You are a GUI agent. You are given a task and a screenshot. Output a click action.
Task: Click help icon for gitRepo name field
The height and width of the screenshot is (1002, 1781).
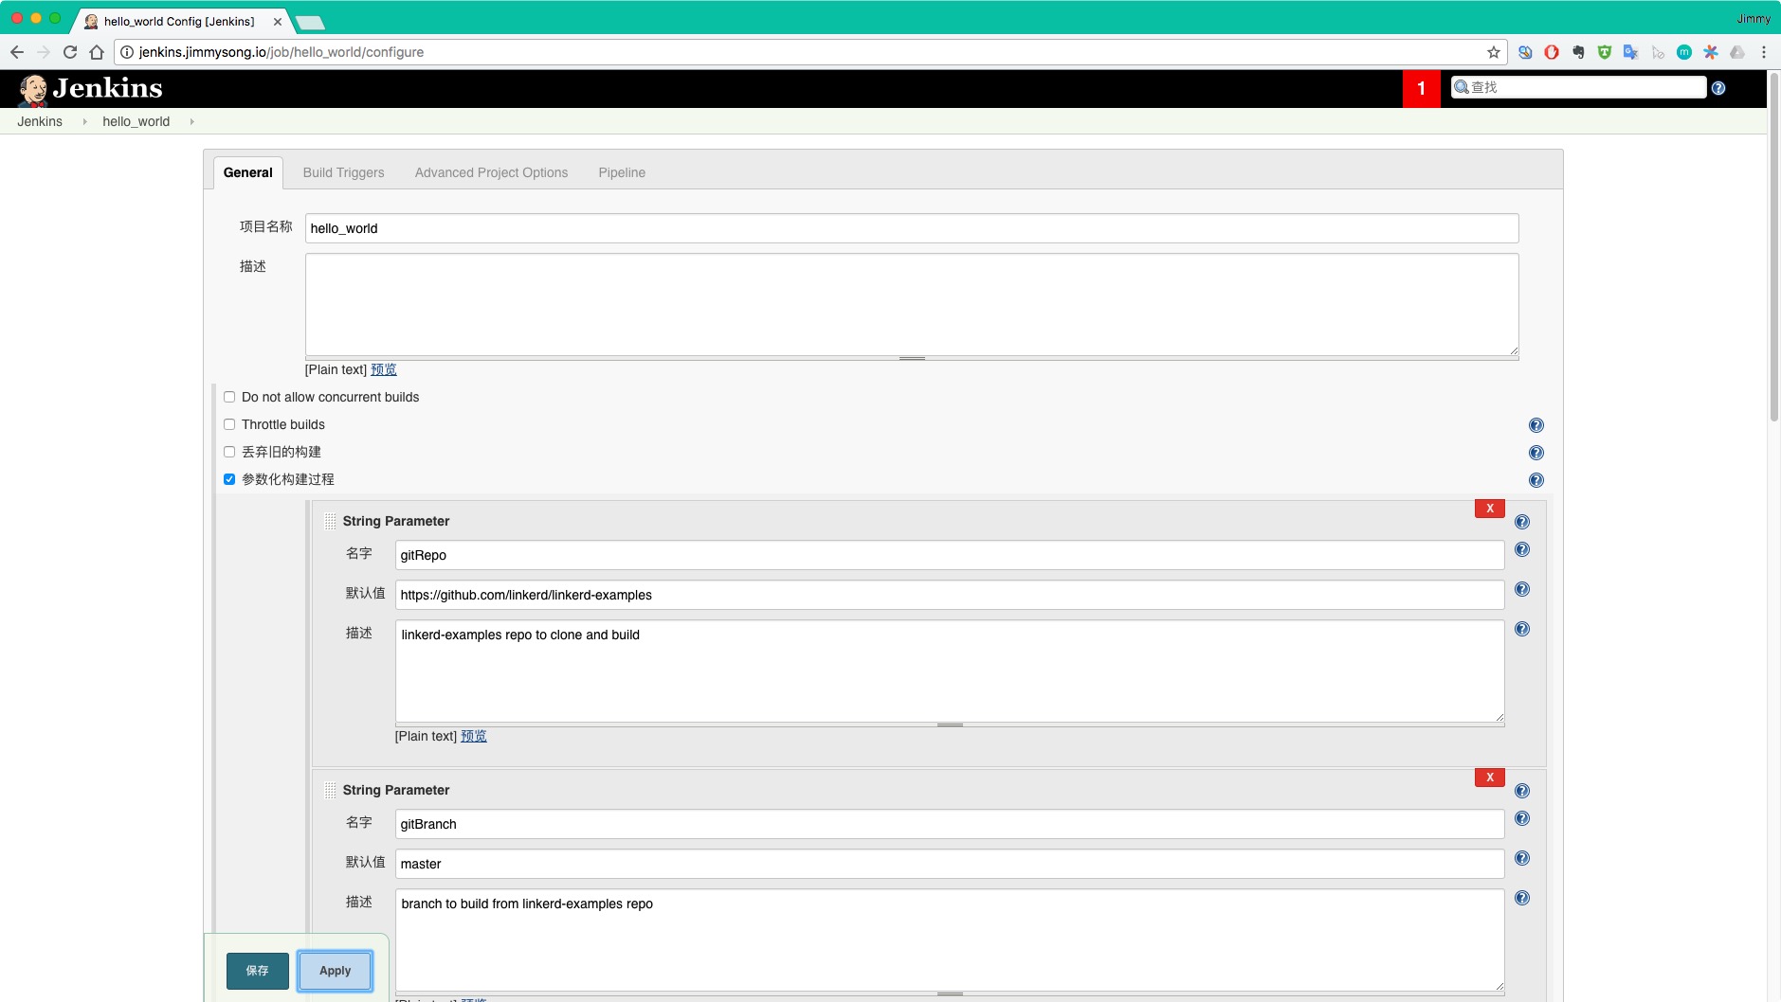[x=1521, y=549]
